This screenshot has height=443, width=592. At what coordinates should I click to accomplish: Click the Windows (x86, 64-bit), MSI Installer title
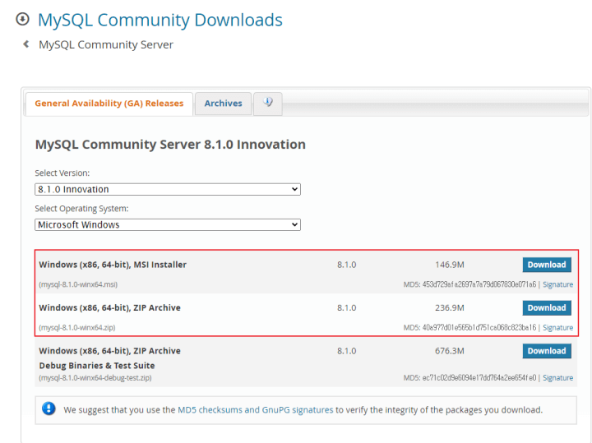pos(113,265)
